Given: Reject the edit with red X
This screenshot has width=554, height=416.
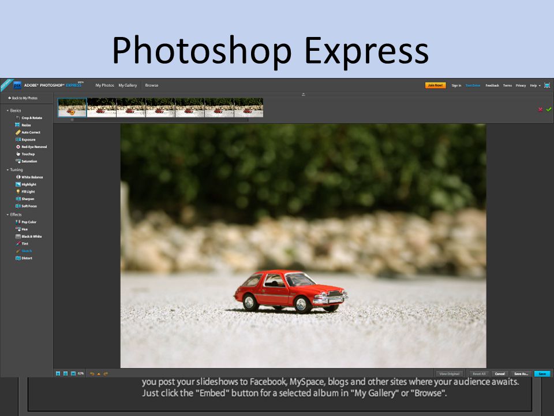Looking at the screenshot, I should pos(540,110).
